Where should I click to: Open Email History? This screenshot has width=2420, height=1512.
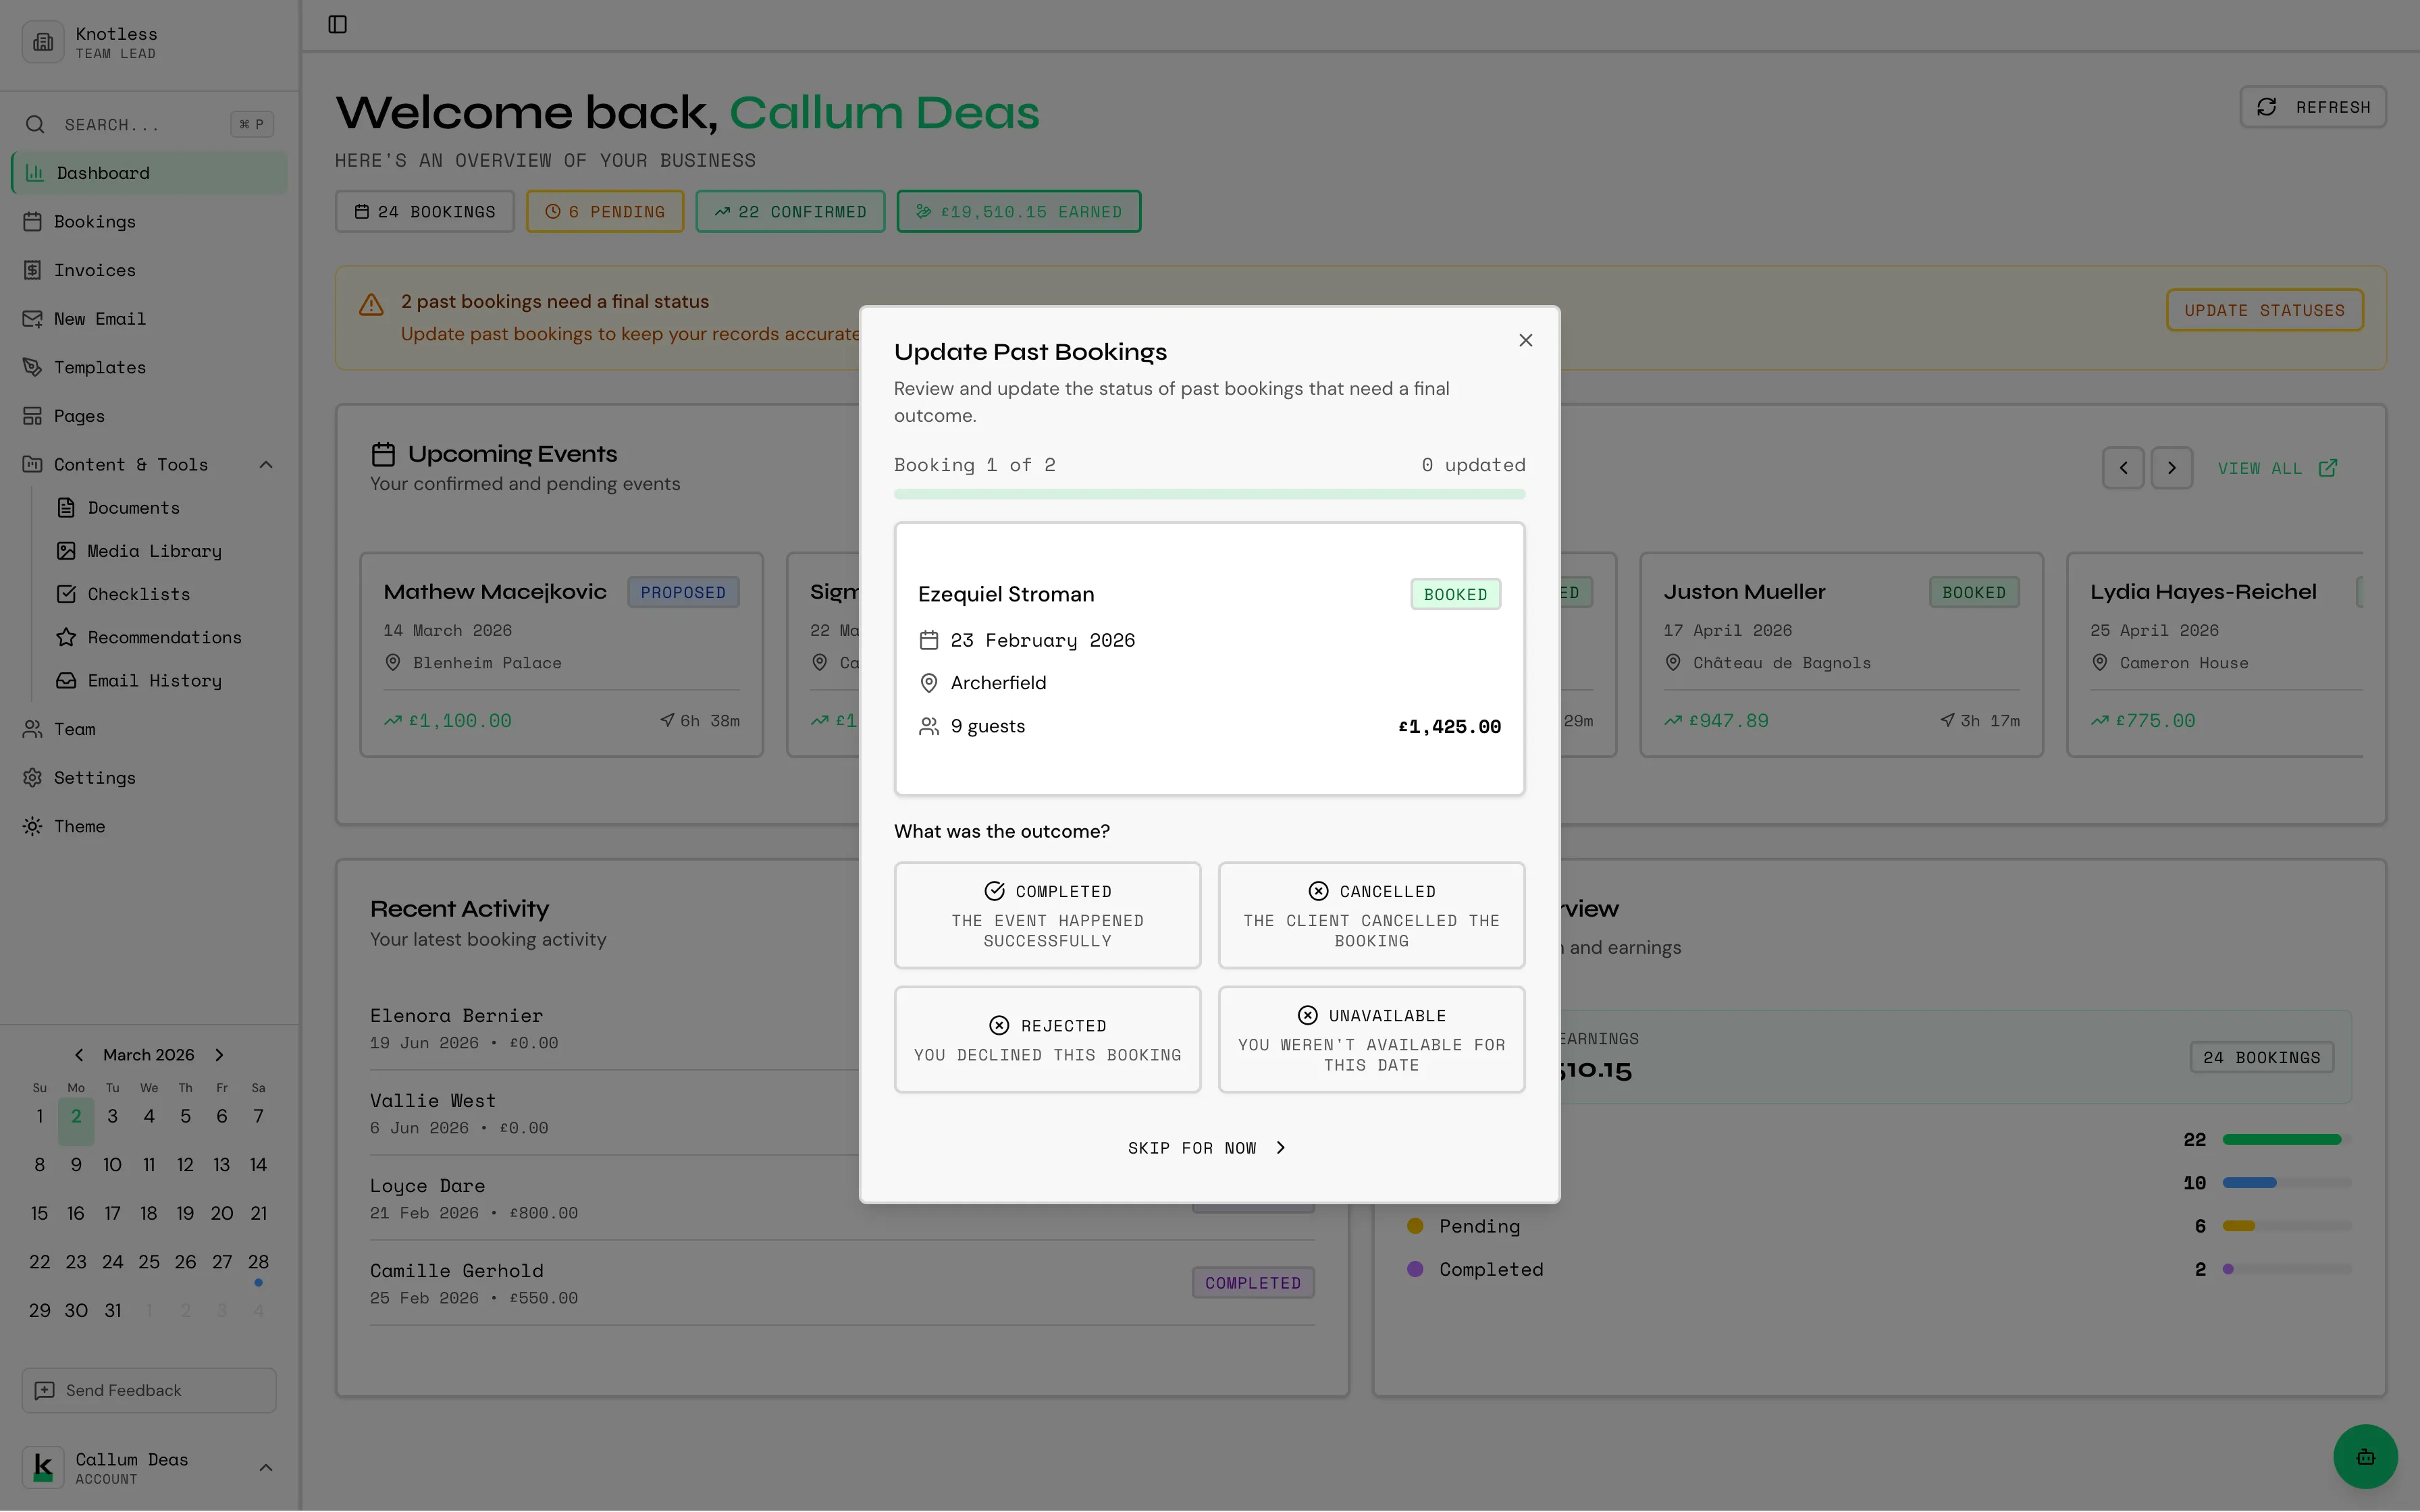point(153,680)
